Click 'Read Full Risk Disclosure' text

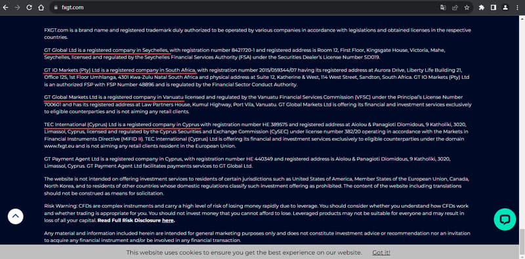click(129, 220)
